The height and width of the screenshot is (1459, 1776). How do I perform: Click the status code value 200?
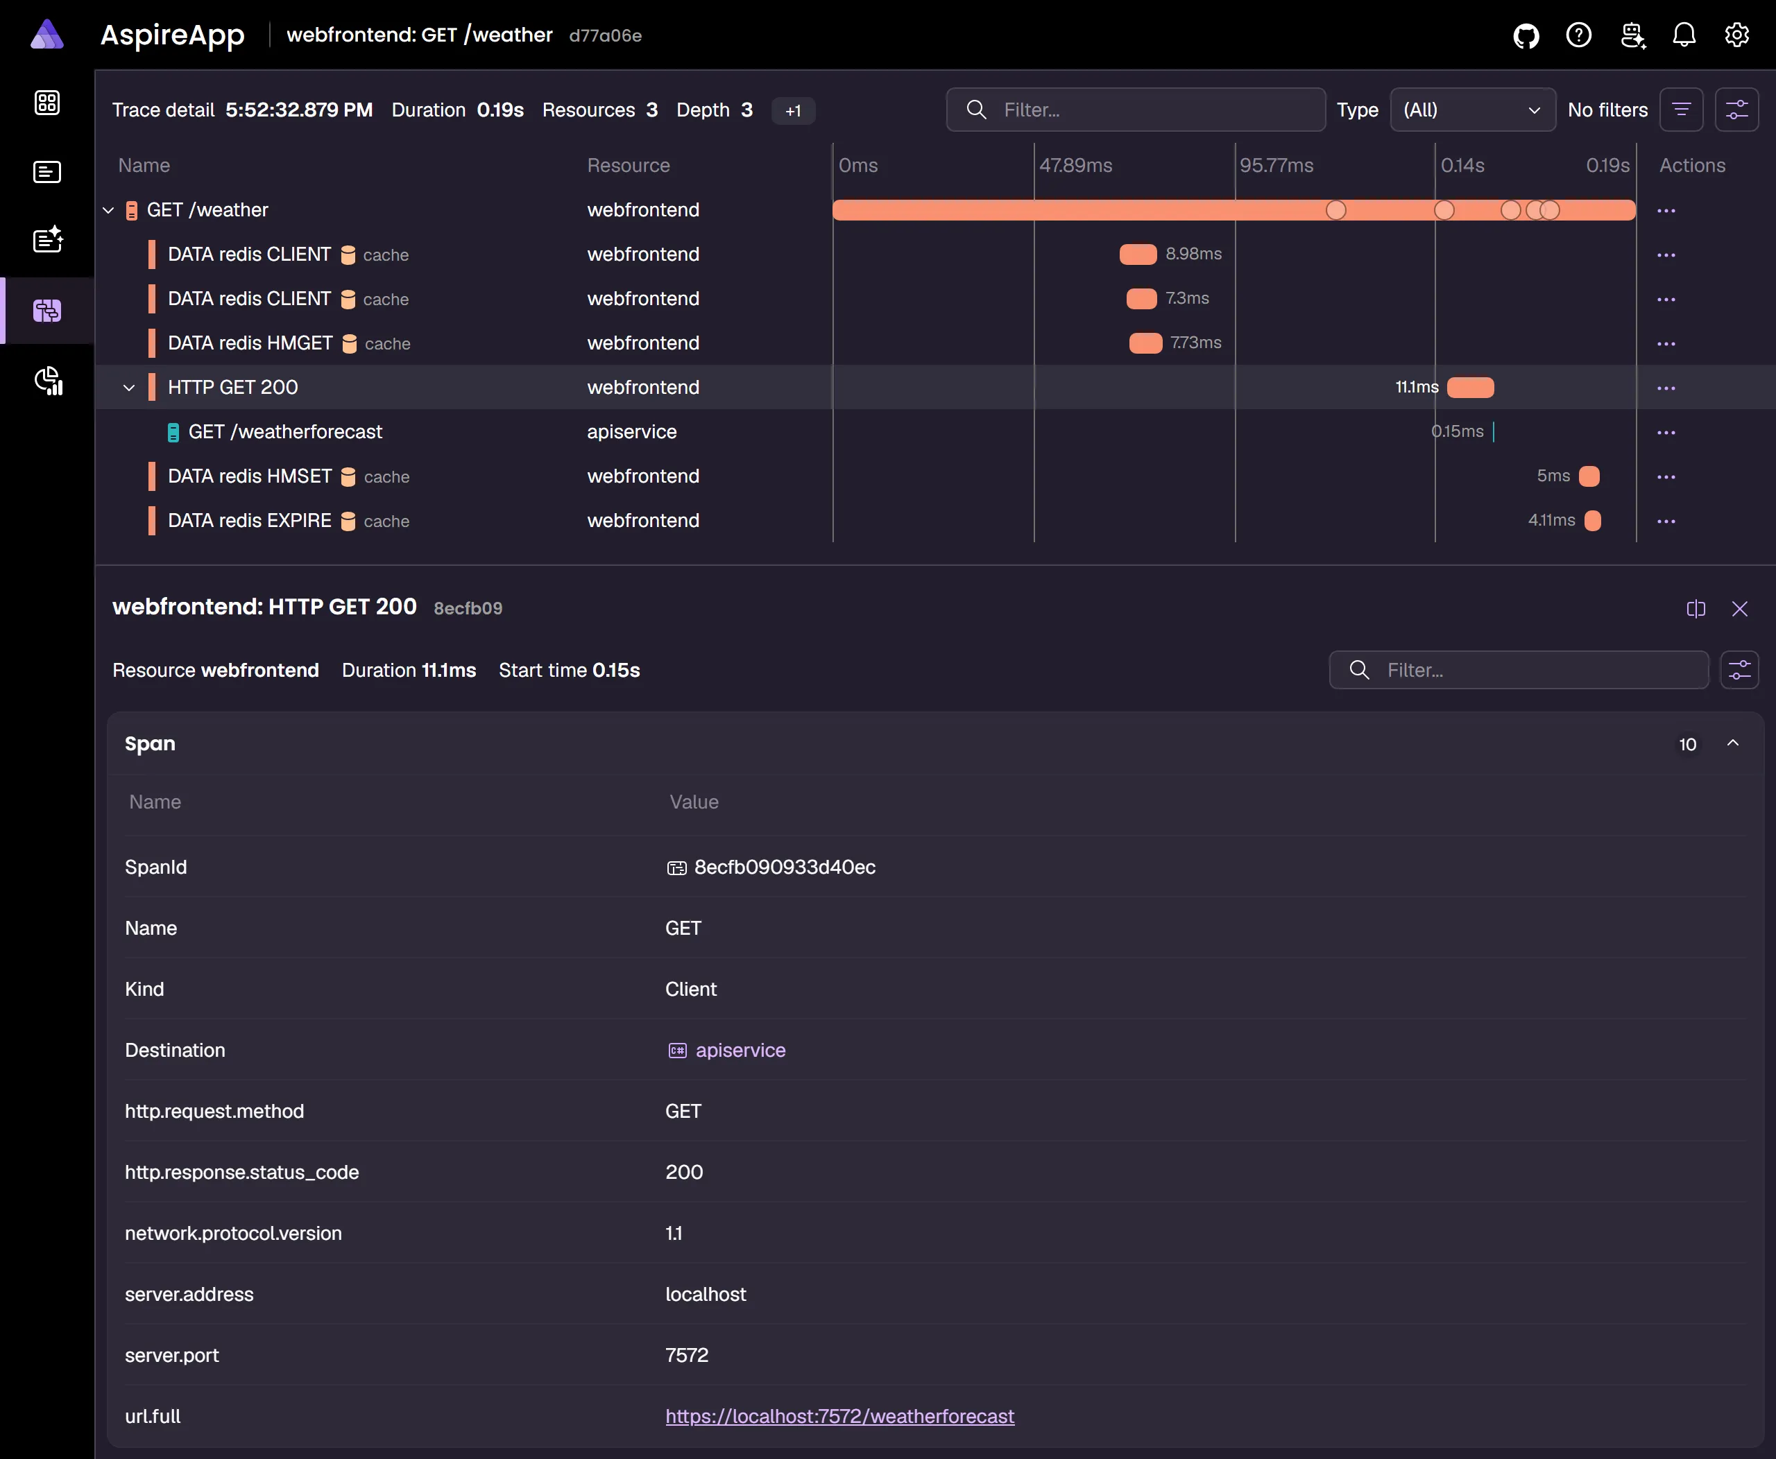click(x=683, y=1173)
